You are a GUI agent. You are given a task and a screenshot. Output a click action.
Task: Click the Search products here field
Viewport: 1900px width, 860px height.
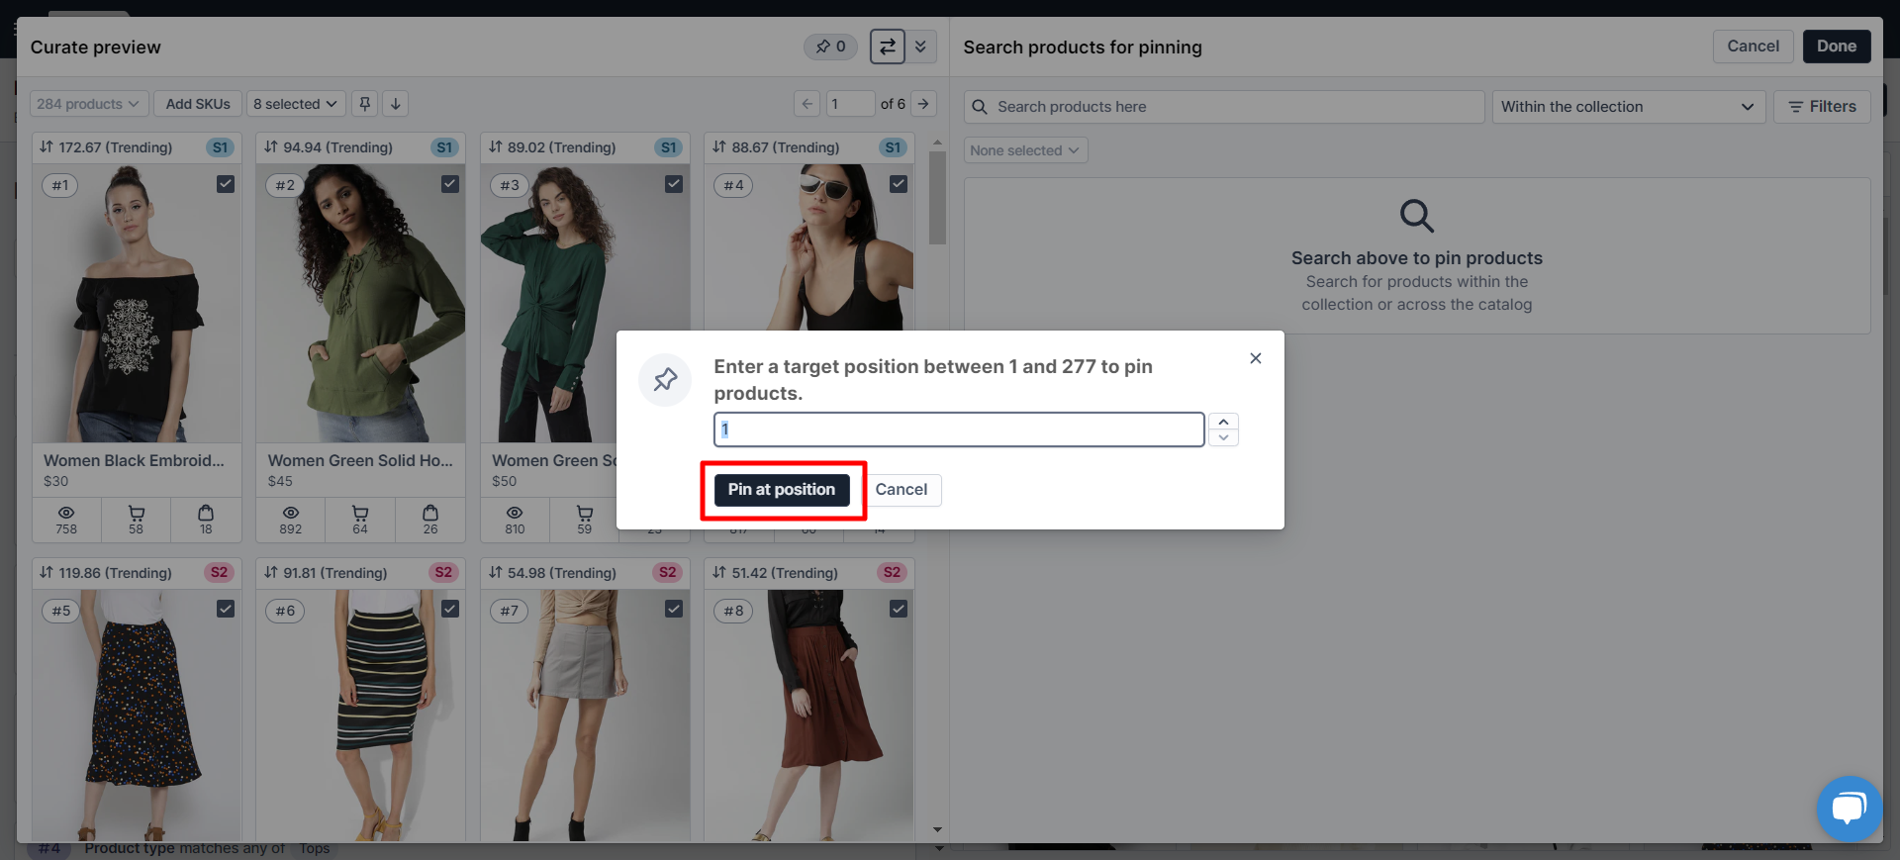[1224, 107]
